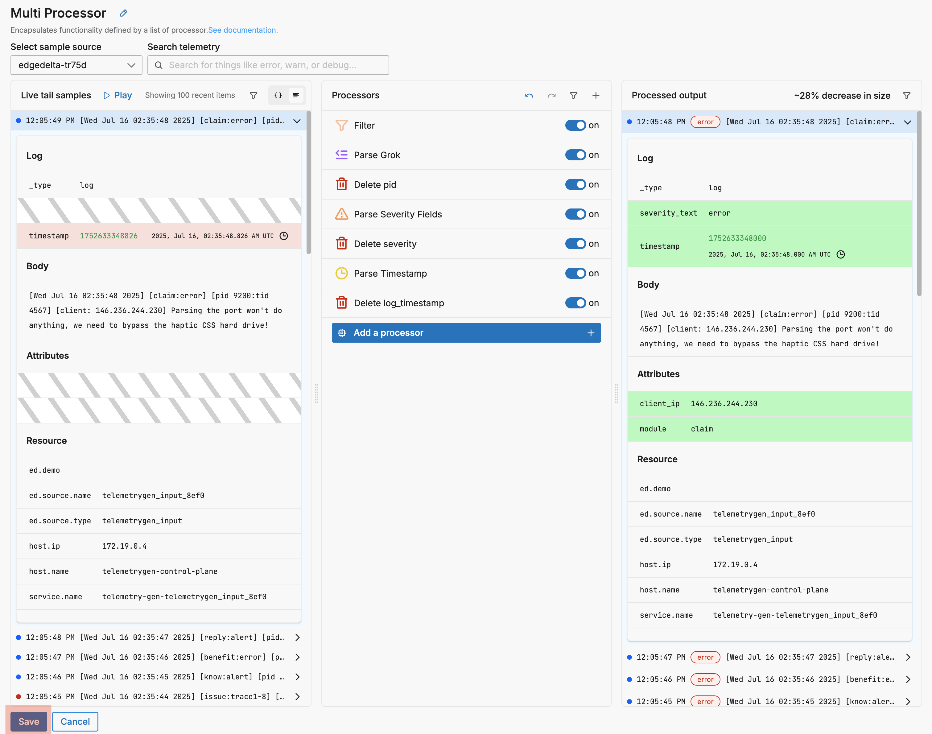The image size is (932, 734).
Task: Click the Parse Severity Fields warning icon
Action: 342,214
